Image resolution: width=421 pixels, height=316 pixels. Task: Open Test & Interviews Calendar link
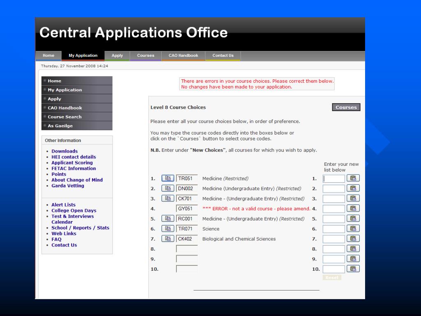pyautogui.click(x=72, y=219)
